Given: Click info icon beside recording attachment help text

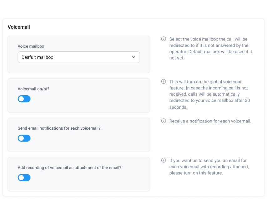Looking at the screenshot, I should click(x=164, y=160).
